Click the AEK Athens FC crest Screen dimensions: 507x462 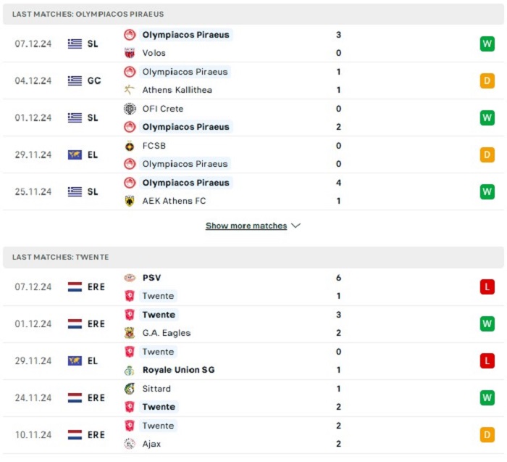(130, 201)
